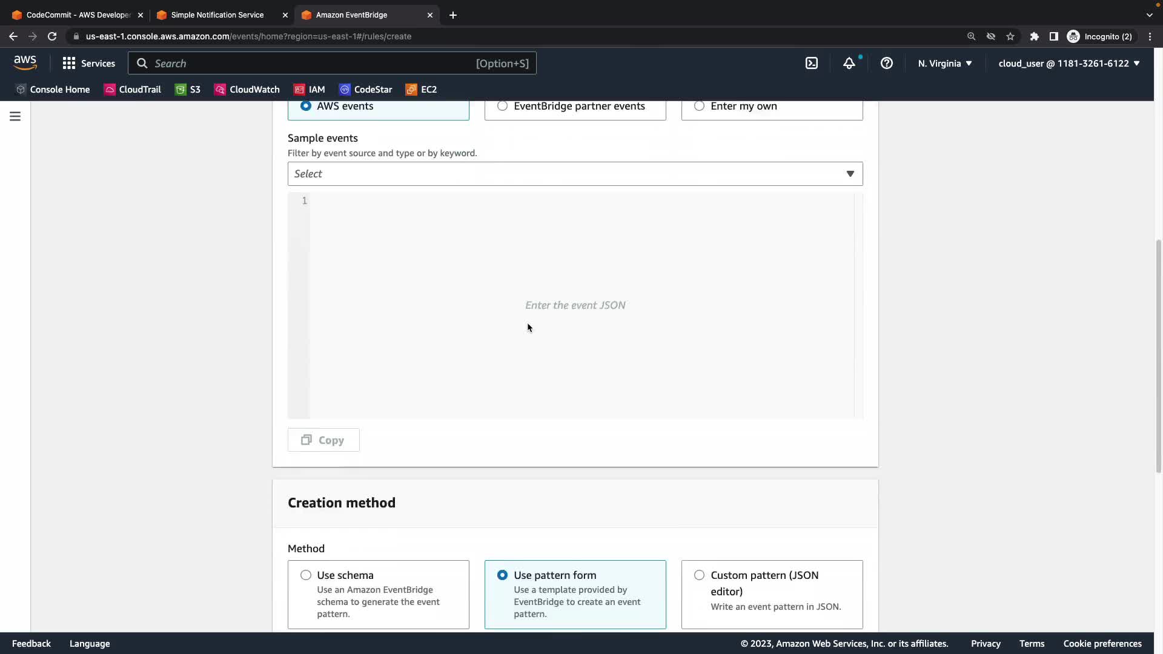Switch to the Simple Notification Service tab
1163x654 pixels.
[217, 15]
